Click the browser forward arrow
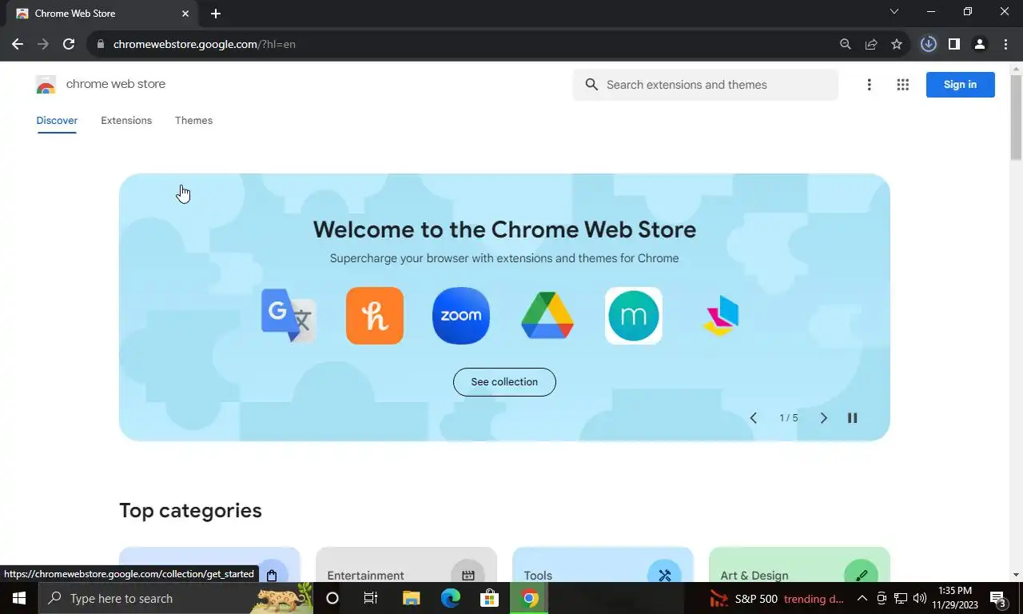The height and width of the screenshot is (614, 1023). click(43, 44)
